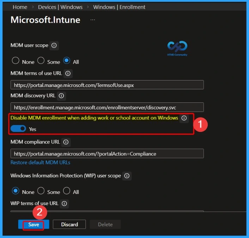
Task: Open info tooltip for MDM discovery URL
Action: (x=61, y=96)
